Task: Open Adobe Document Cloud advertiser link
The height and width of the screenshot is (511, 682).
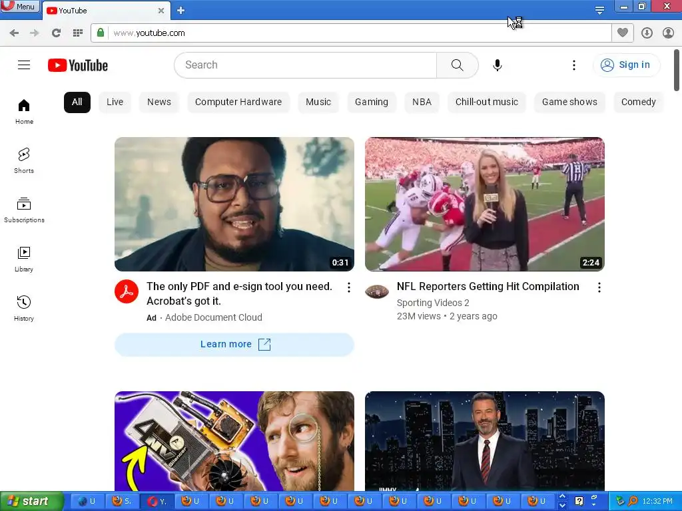Action: click(214, 317)
